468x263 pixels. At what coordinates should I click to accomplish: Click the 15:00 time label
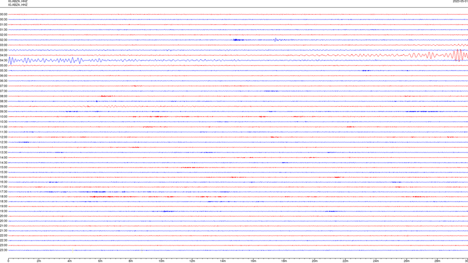coord(3,167)
